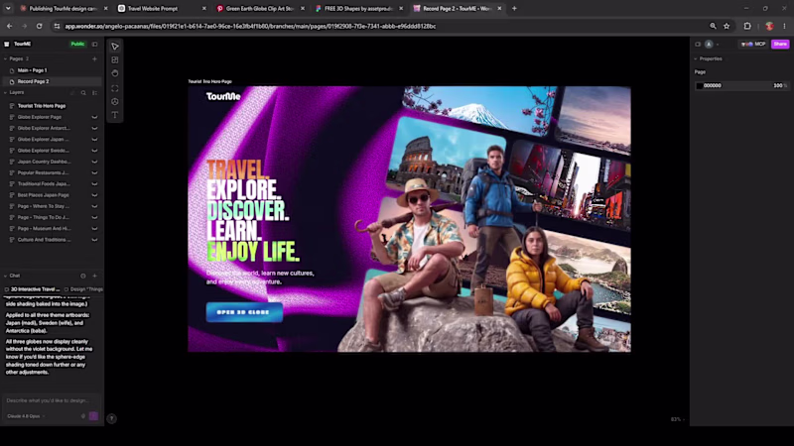Toggle visibility of Popular Restaurants layer
Viewport: 794px width, 446px height.
pos(94,172)
